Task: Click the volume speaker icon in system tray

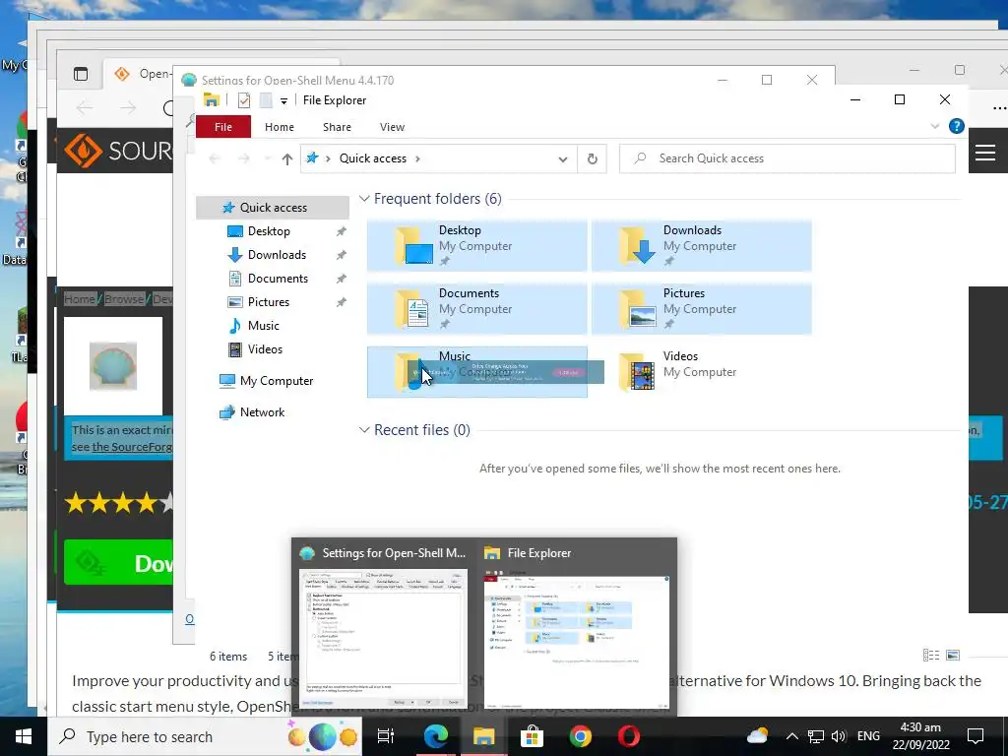Action: [x=839, y=736]
